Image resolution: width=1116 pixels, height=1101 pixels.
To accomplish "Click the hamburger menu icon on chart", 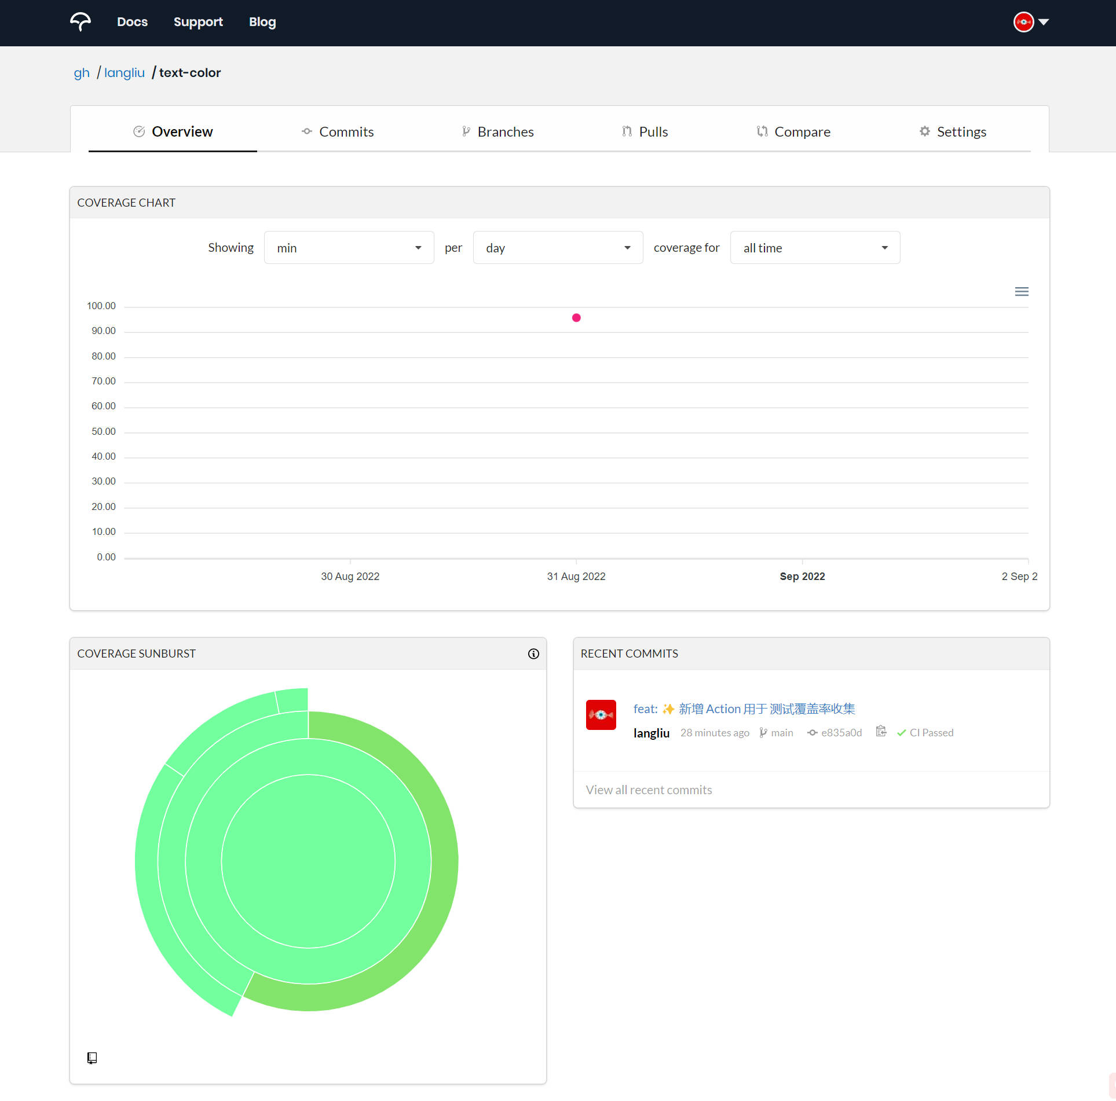I will pos(1022,291).
